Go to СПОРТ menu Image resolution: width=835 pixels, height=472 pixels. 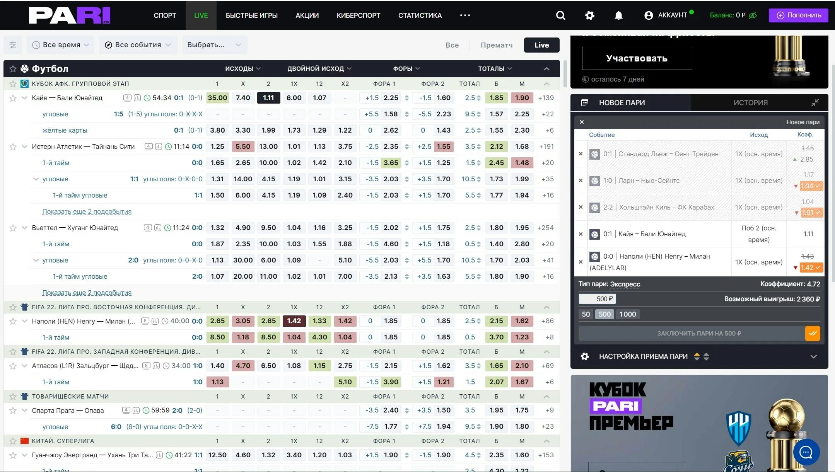click(165, 15)
